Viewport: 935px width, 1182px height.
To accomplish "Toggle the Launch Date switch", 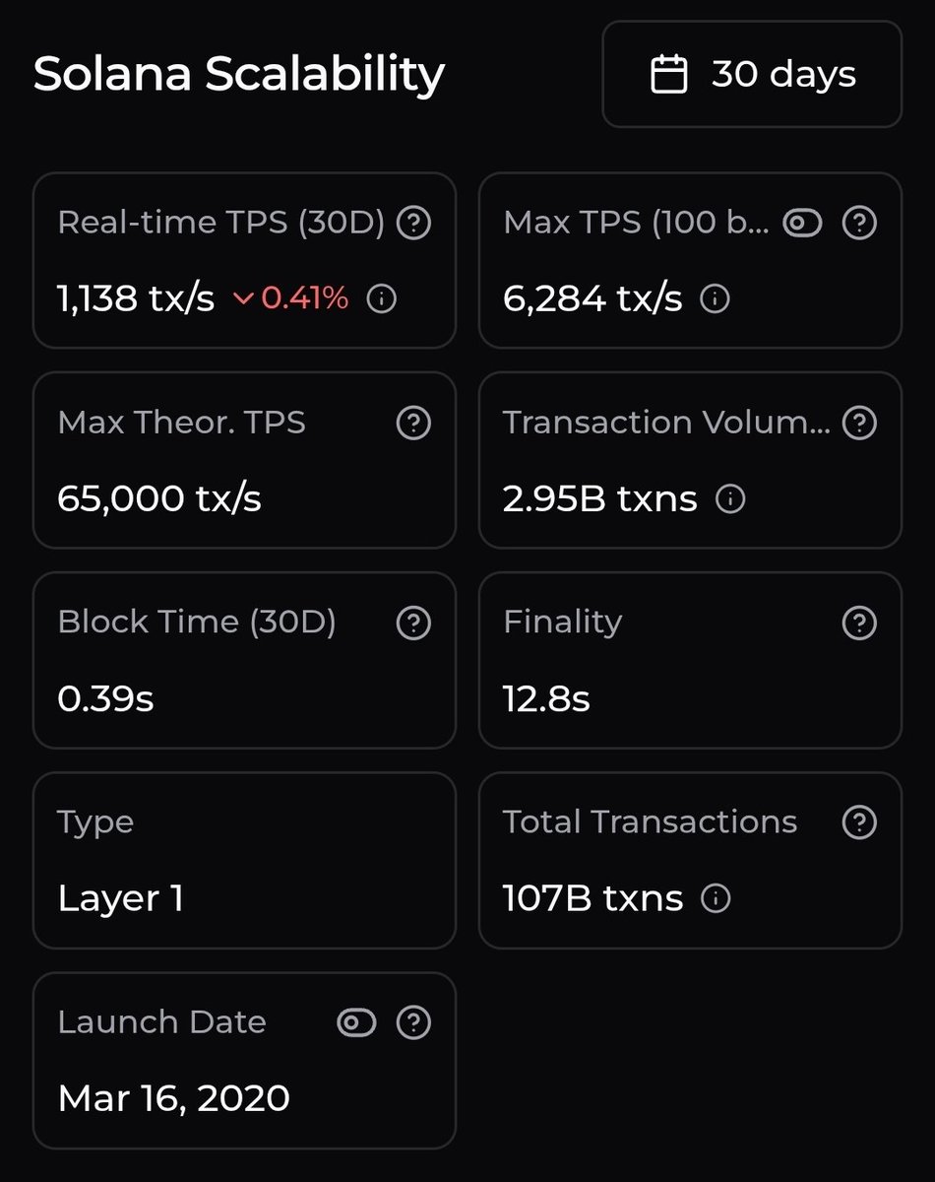I will point(356,1023).
